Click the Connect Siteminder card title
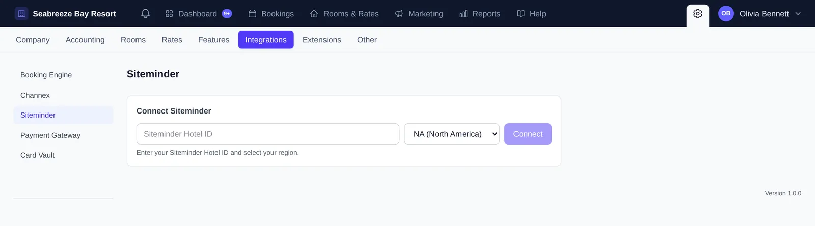 [174, 111]
